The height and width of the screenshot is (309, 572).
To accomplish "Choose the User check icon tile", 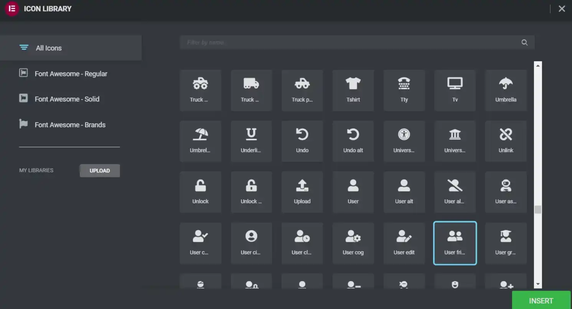I will 200,243.
